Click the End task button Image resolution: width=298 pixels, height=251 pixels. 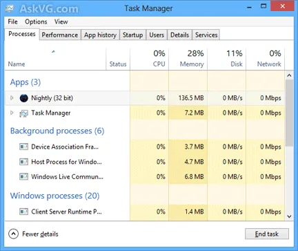(x=267, y=234)
